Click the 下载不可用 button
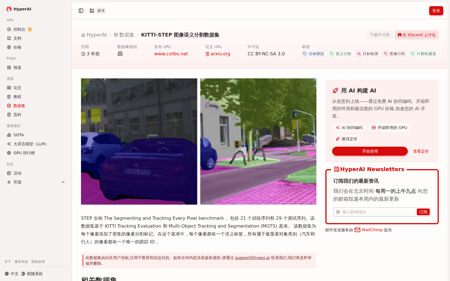Viewport: 450px width, 281px height. 380,35
